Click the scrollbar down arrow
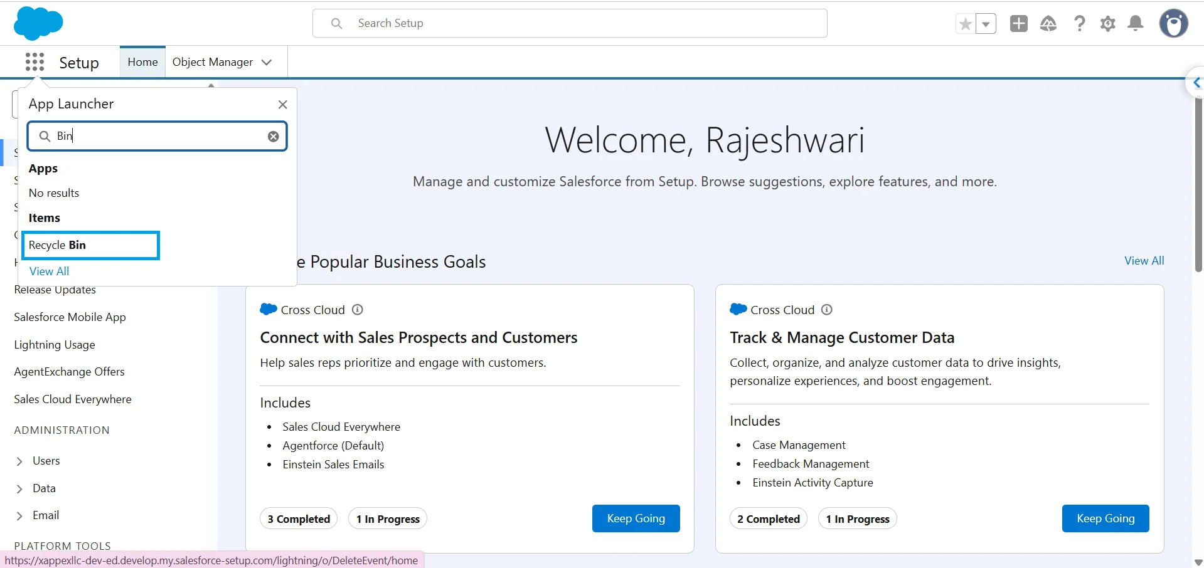1204x568 pixels. click(1198, 562)
